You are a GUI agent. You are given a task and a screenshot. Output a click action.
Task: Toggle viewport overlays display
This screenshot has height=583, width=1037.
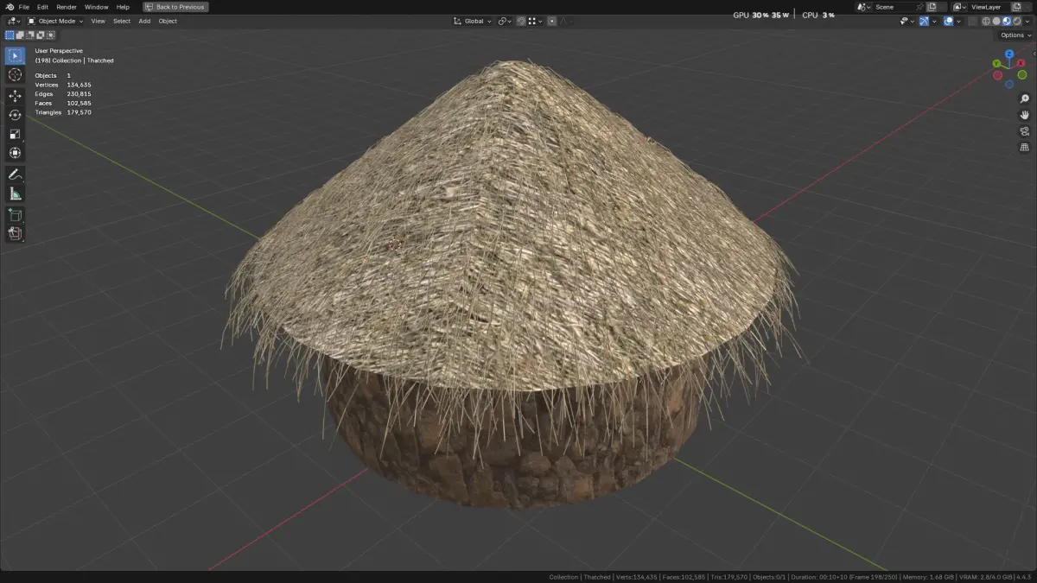click(x=949, y=21)
